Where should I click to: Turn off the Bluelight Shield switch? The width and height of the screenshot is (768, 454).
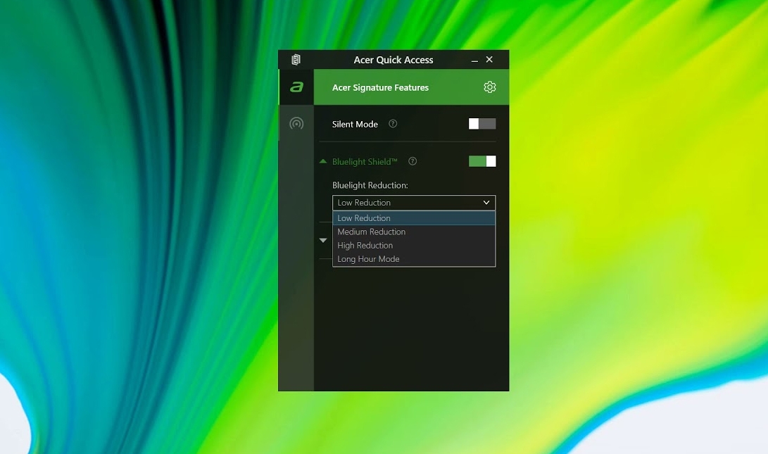click(x=482, y=161)
